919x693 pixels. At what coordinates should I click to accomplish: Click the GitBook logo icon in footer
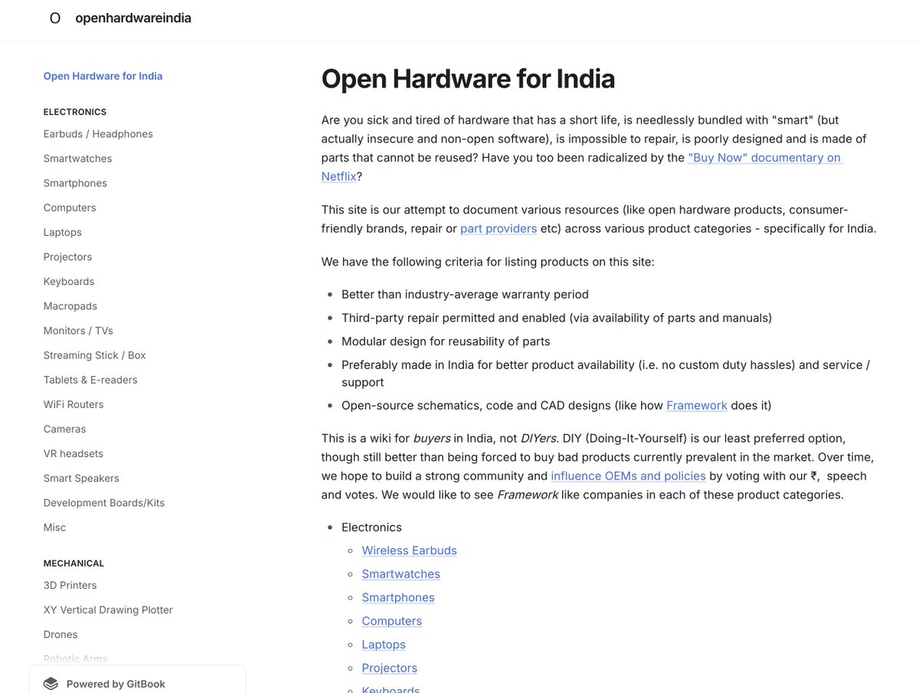[51, 684]
